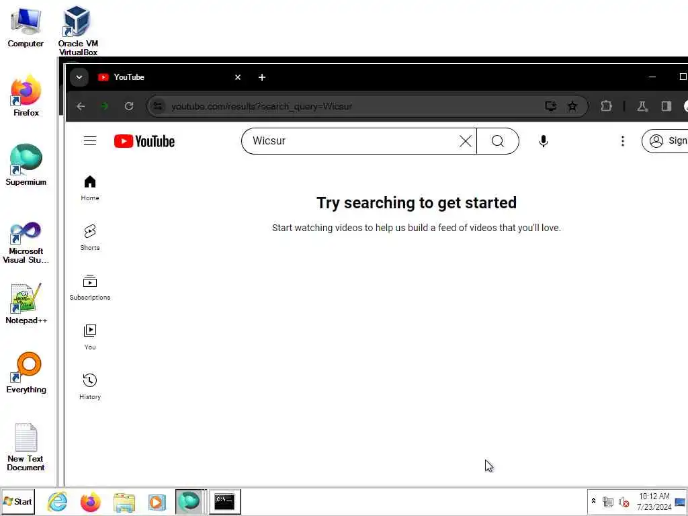The height and width of the screenshot is (516, 688).
Task: Select the Notepad++ desktop shortcut
Action: click(26, 304)
